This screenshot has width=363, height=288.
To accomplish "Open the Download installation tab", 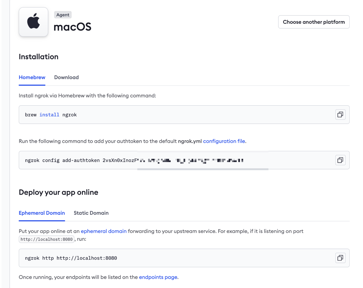I will click(66, 77).
